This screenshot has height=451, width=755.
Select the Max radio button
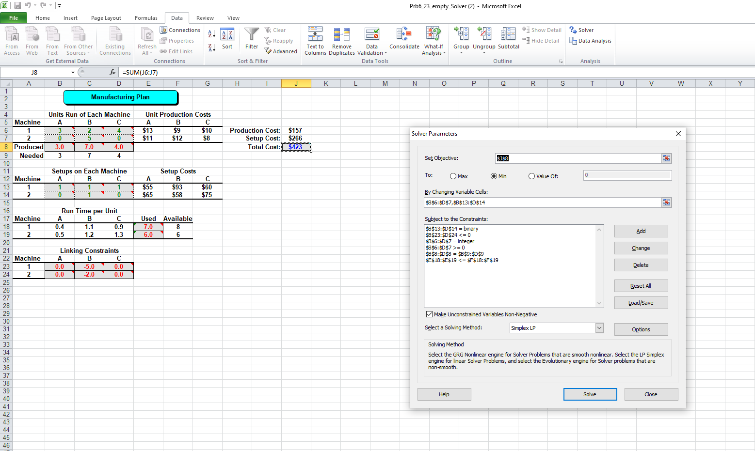point(453,176)
